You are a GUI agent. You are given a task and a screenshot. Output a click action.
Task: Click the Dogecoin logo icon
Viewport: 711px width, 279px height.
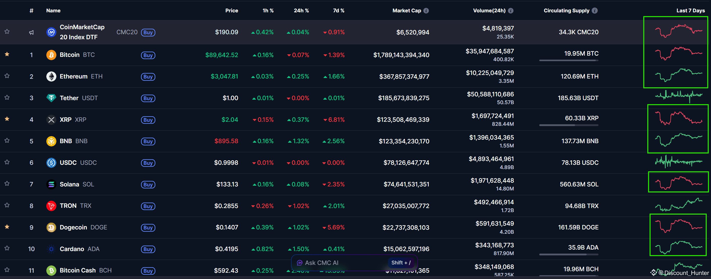[51, 227]
